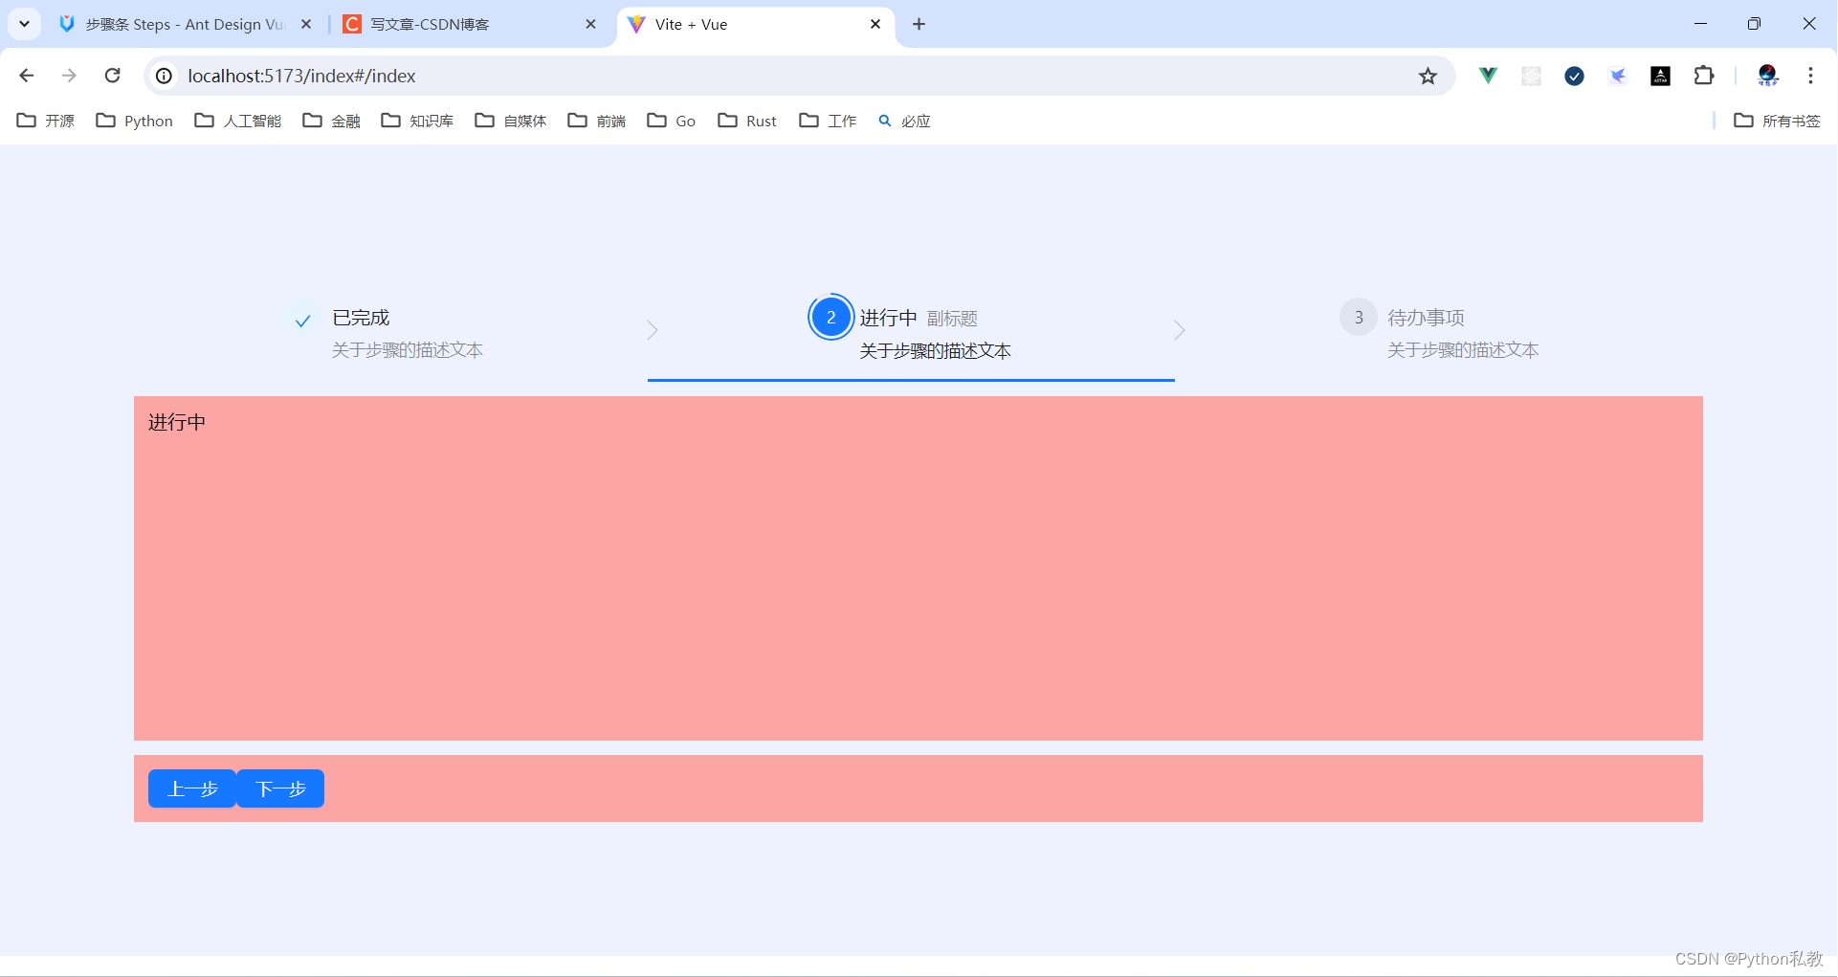
Task: Open the 前端 bookmark folder
Action: point(597,121)
